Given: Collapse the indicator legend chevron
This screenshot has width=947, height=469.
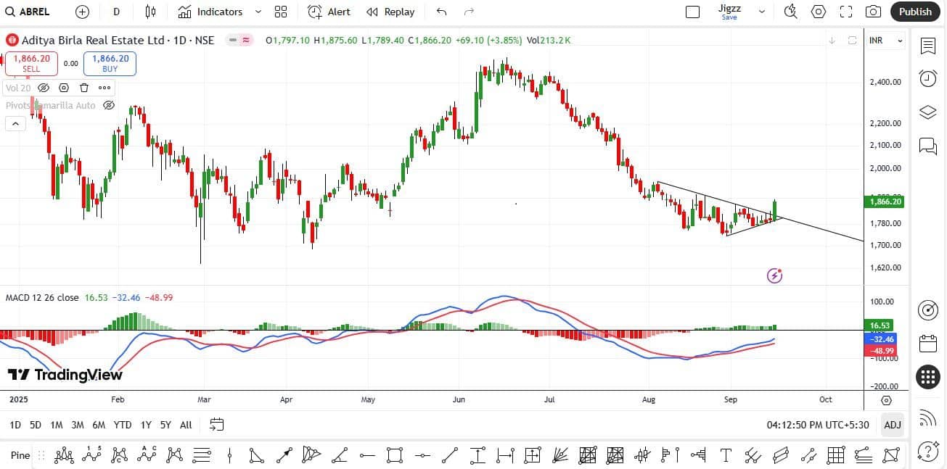Looking at the screenshot, I should click(x=15, y=124).
